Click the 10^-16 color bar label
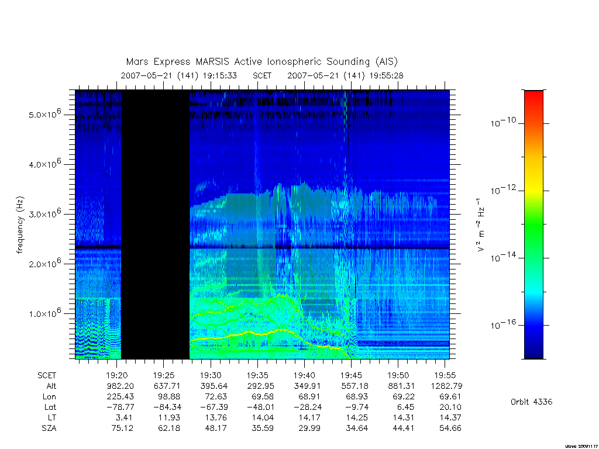 click(x=502, y=324)
